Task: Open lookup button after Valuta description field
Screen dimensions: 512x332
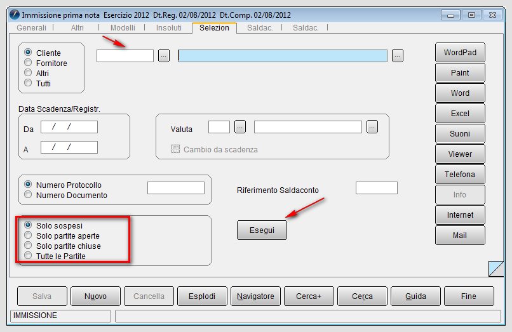Action: coord(372,127)
